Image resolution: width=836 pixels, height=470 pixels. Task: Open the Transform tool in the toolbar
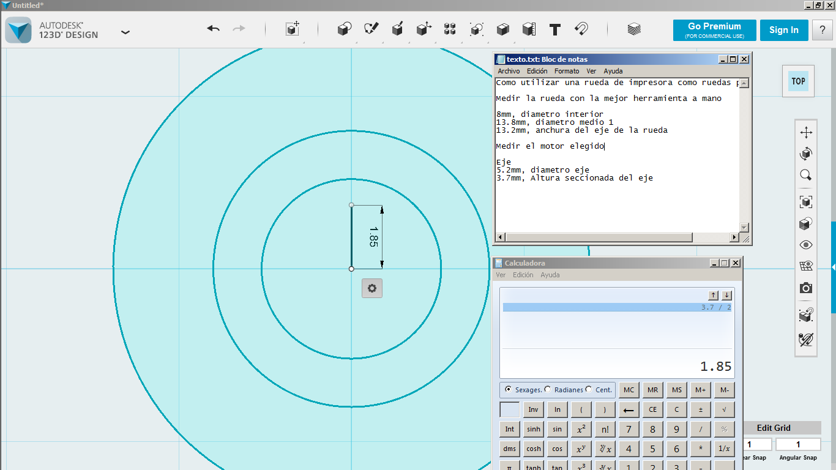click(x=293, y=29)
